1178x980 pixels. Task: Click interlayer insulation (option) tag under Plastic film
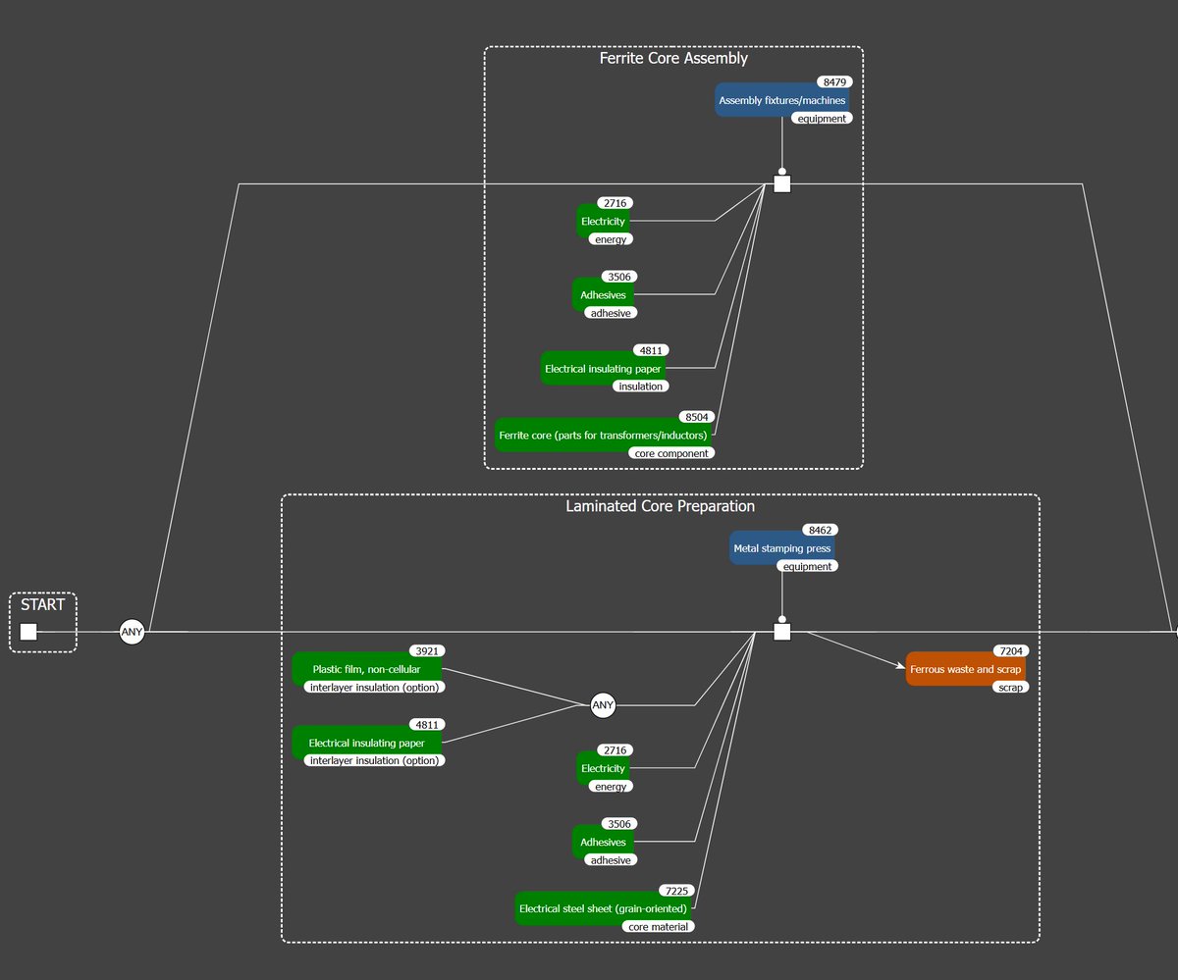[x=375, y=688]
